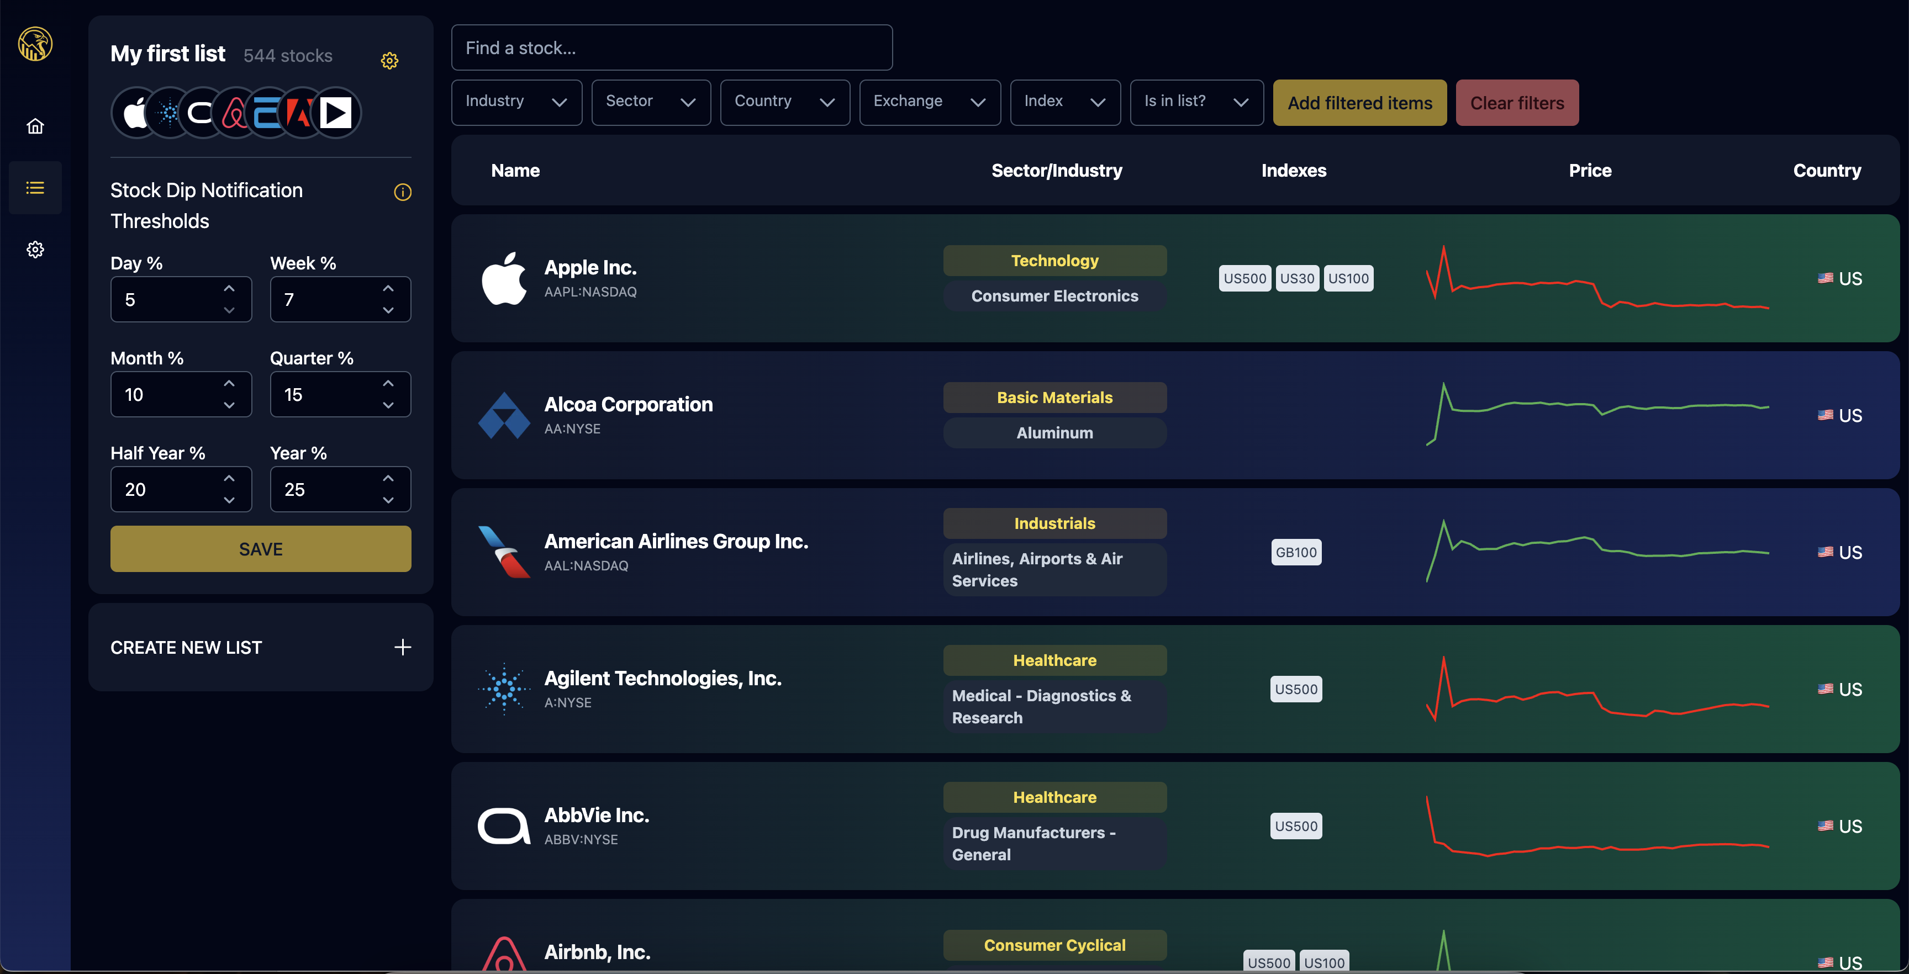
Task: Open the Index filter dropdown
Action: [1065, 102]
